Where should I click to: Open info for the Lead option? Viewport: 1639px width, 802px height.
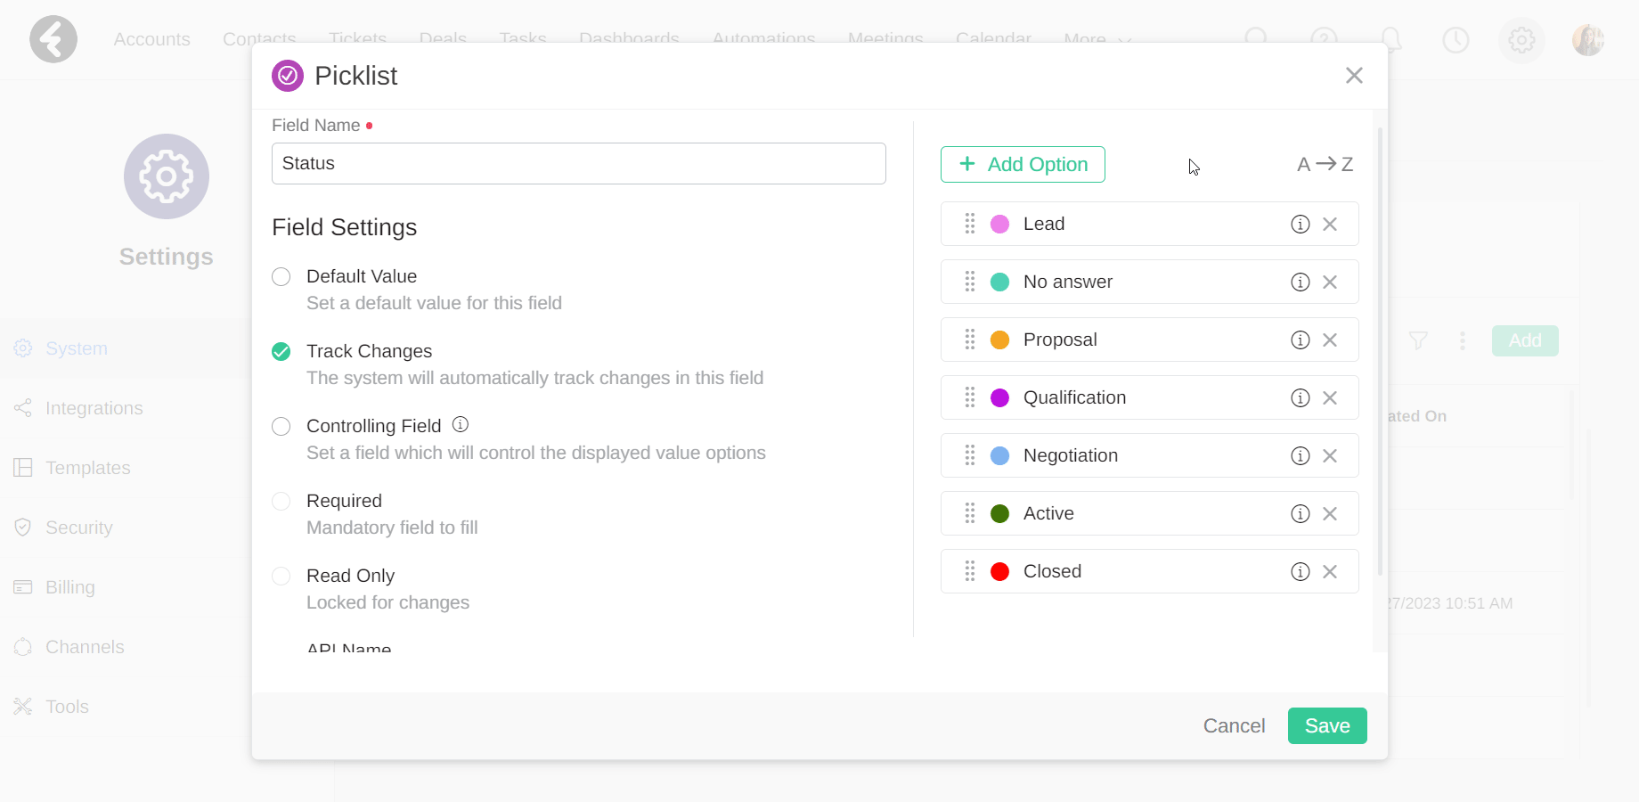click(x=1301, y=224)
